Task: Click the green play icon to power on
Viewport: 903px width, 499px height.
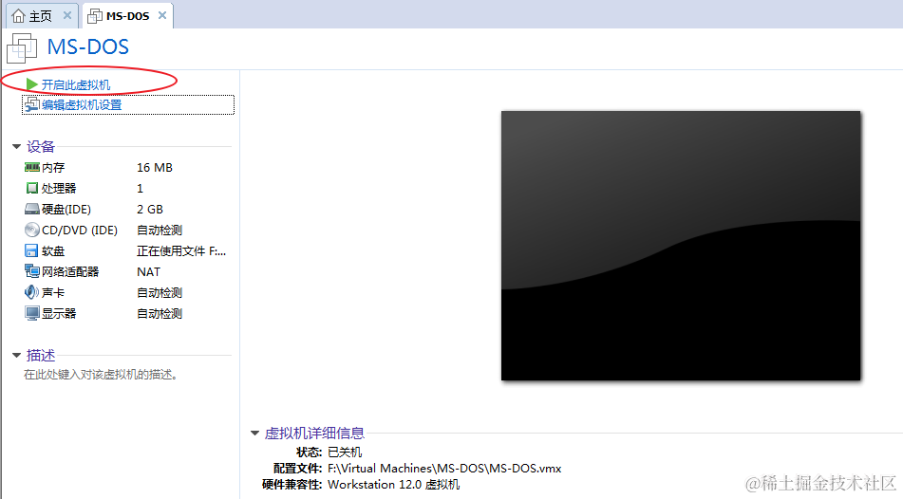Action: [x=32, y=84]
